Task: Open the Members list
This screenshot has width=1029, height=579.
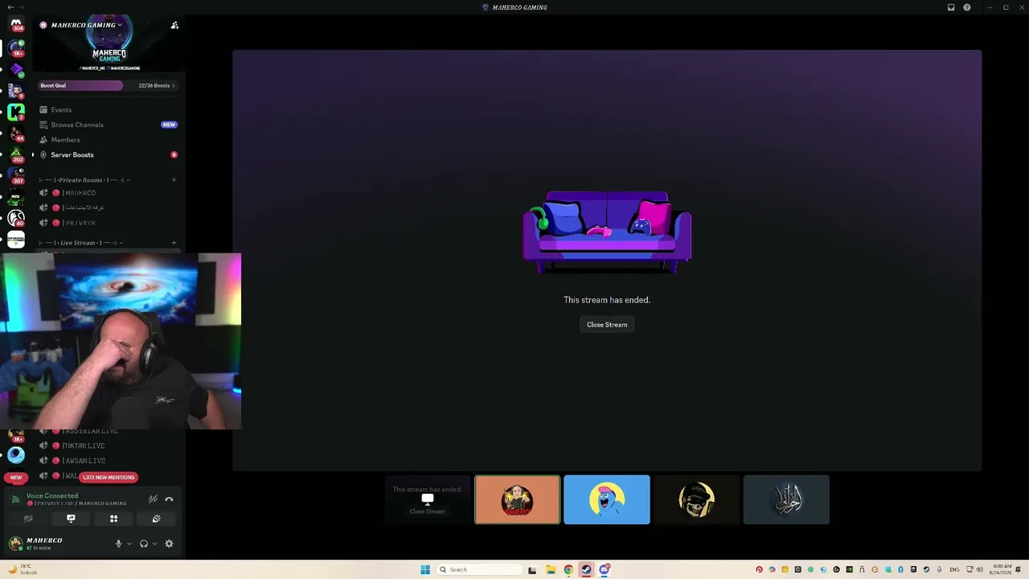Action: pos(109,140)
